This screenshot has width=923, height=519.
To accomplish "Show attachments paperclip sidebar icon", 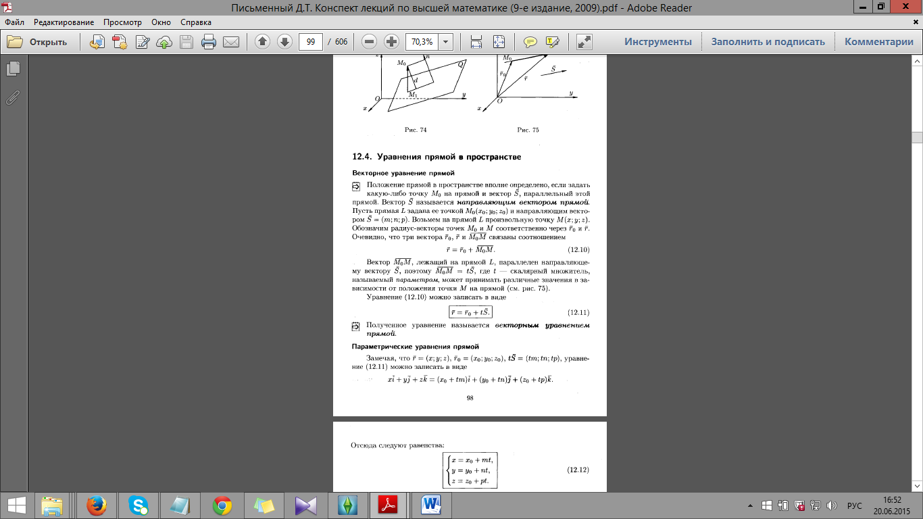I will point(13,97).
